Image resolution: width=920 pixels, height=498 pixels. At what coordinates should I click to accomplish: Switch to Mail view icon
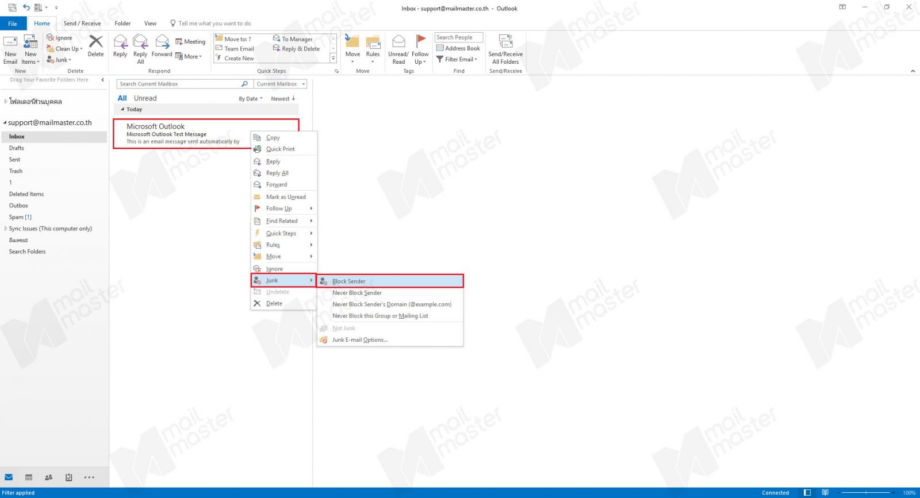tap(9, 477)
